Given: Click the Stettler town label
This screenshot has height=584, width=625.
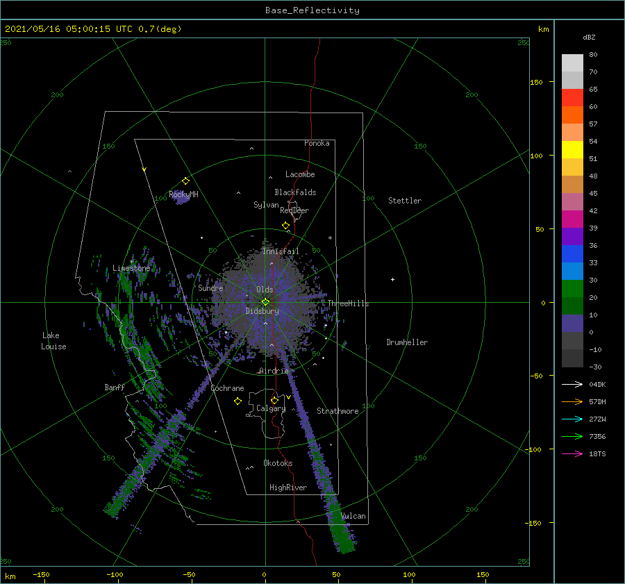Looking at the screenshot, I should click(405, 201).
